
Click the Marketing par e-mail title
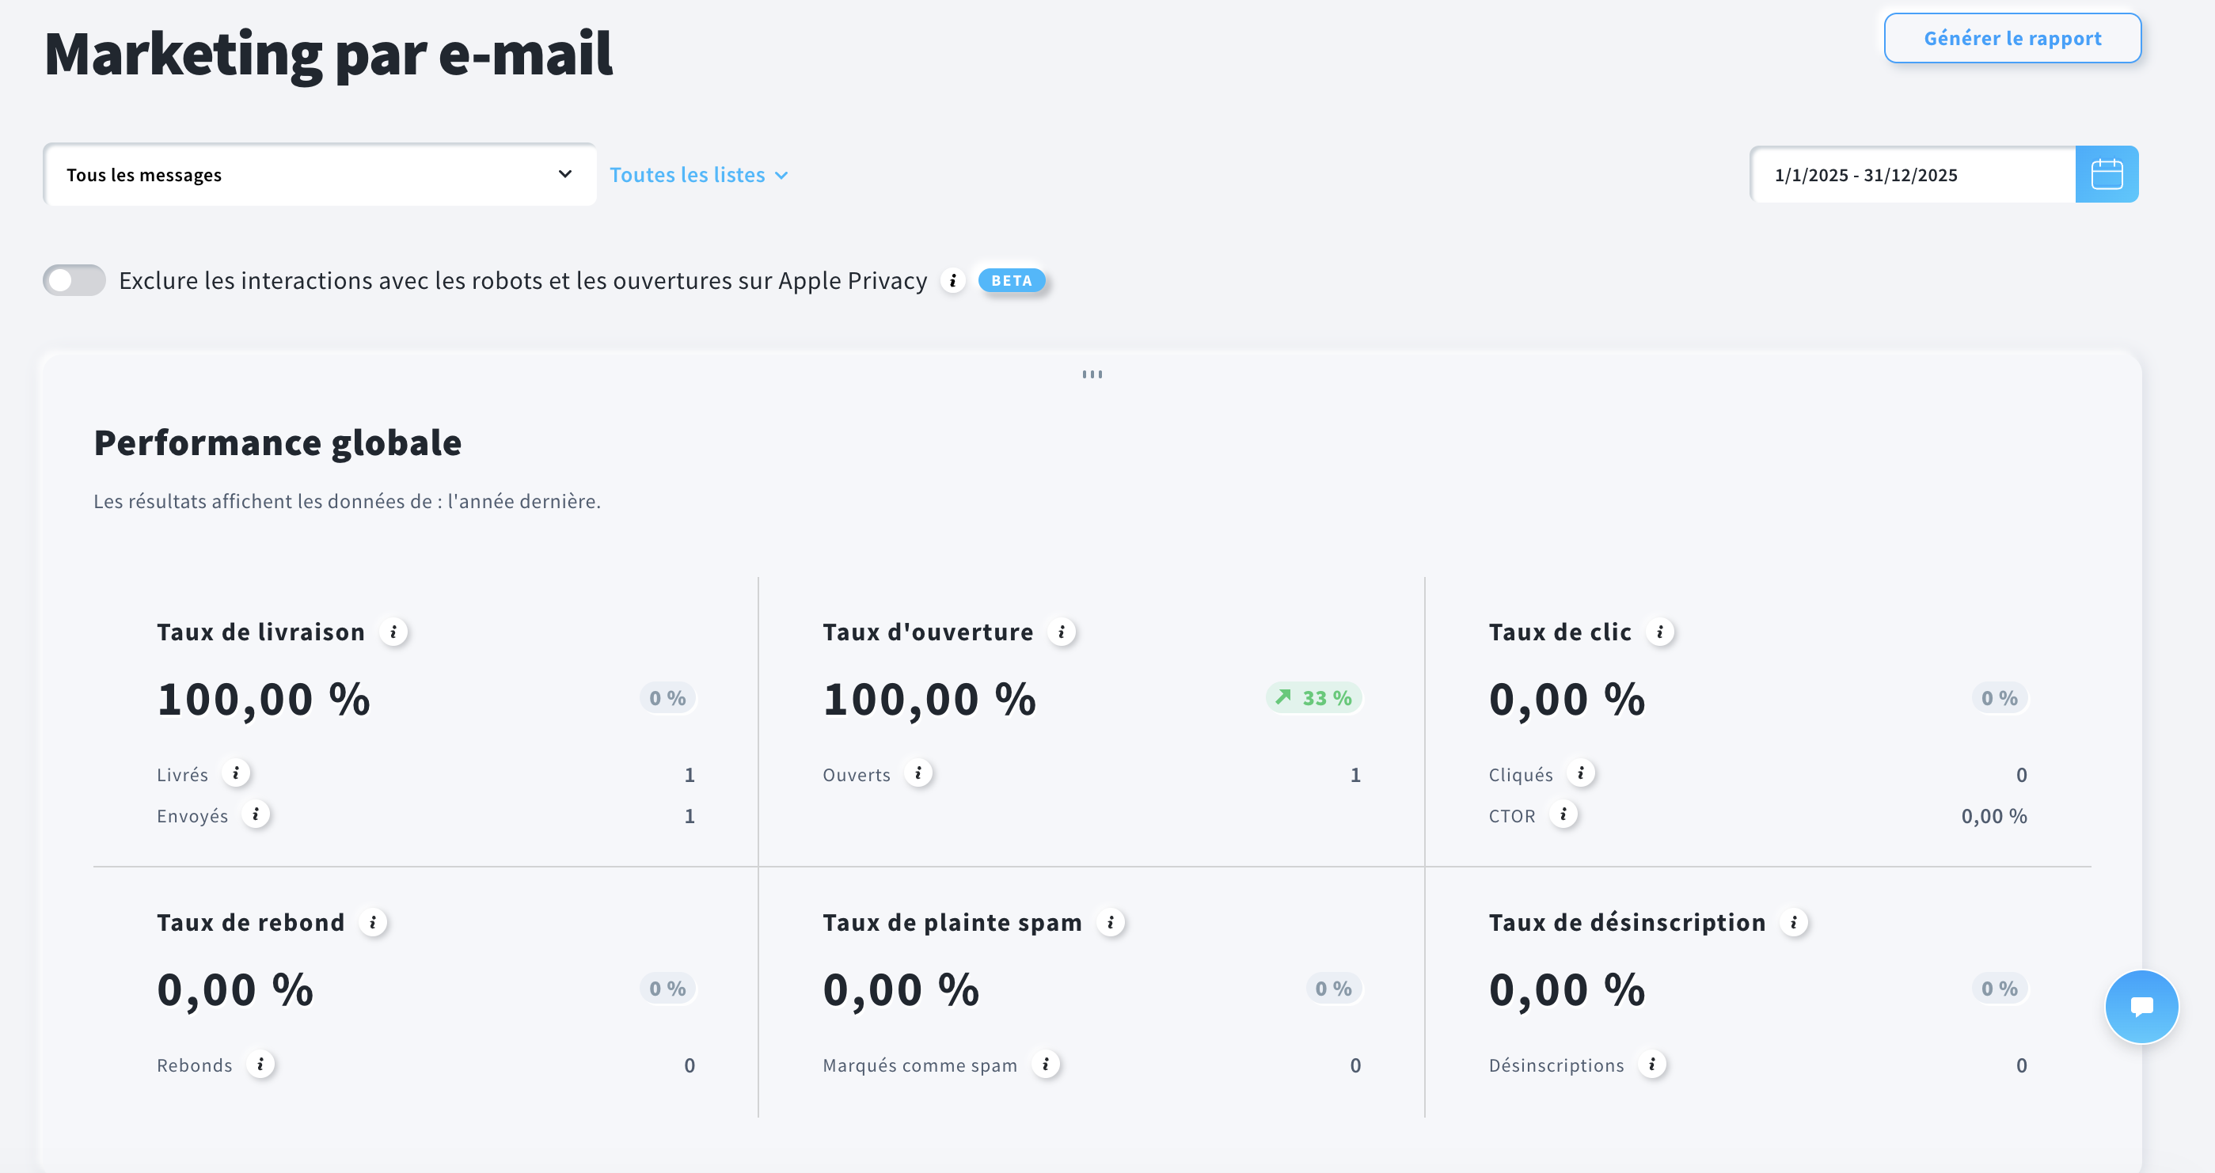329,54
